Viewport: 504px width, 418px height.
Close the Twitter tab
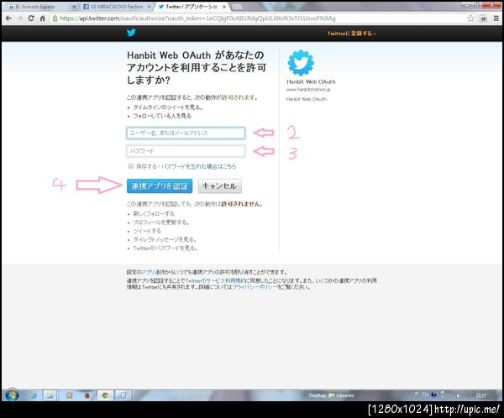[x=224, y=7]
